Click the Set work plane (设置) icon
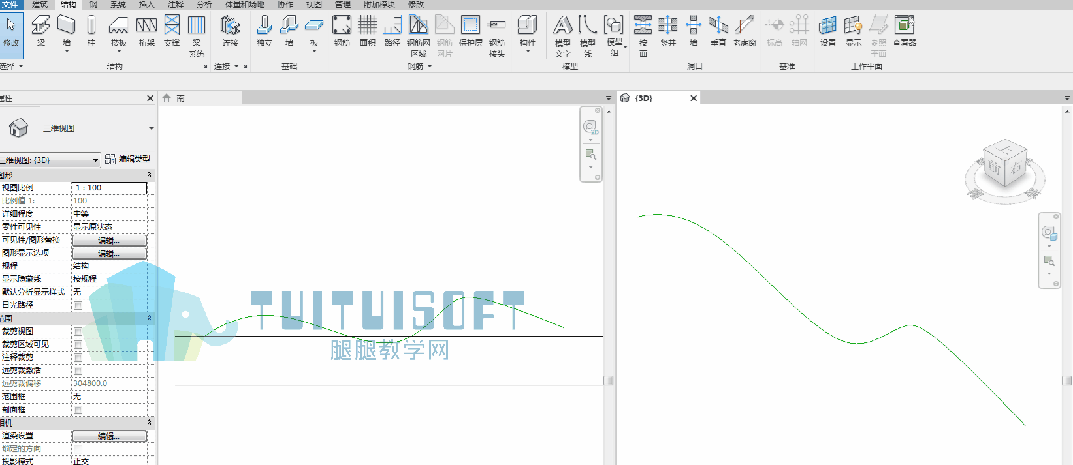Image resolution: width=1073 pixels, height=465 pixels. pos(828,31)
